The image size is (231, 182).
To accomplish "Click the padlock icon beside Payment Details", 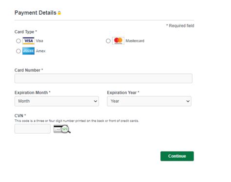I will [59, 13].
